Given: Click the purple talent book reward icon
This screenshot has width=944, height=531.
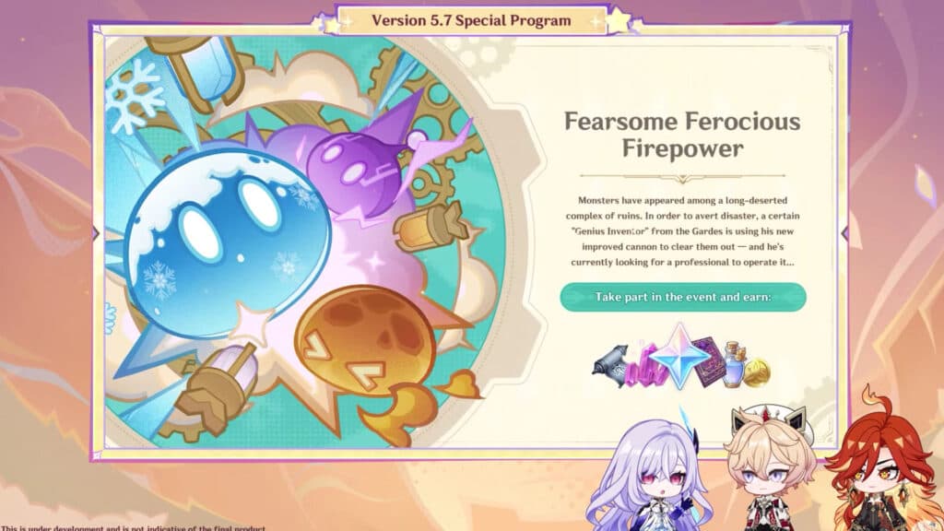Looking at the screenshot, I should point(711,361).
